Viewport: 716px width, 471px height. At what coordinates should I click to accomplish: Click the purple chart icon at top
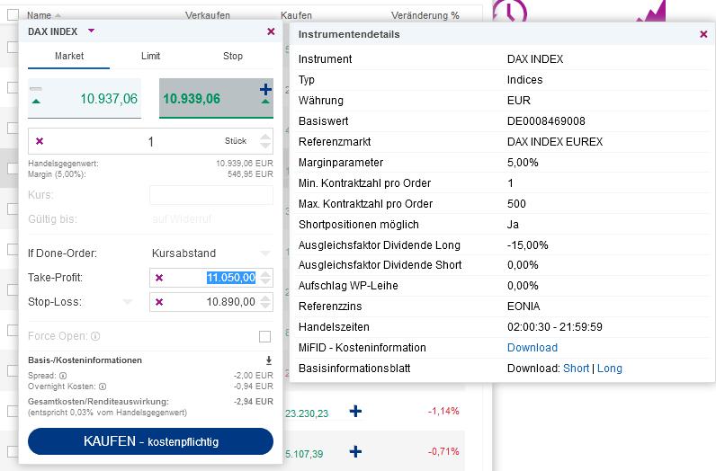point(651,11)
